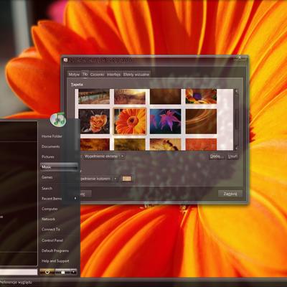
Task: Open Home Folder from the start menu
Action: coord(52,136)
